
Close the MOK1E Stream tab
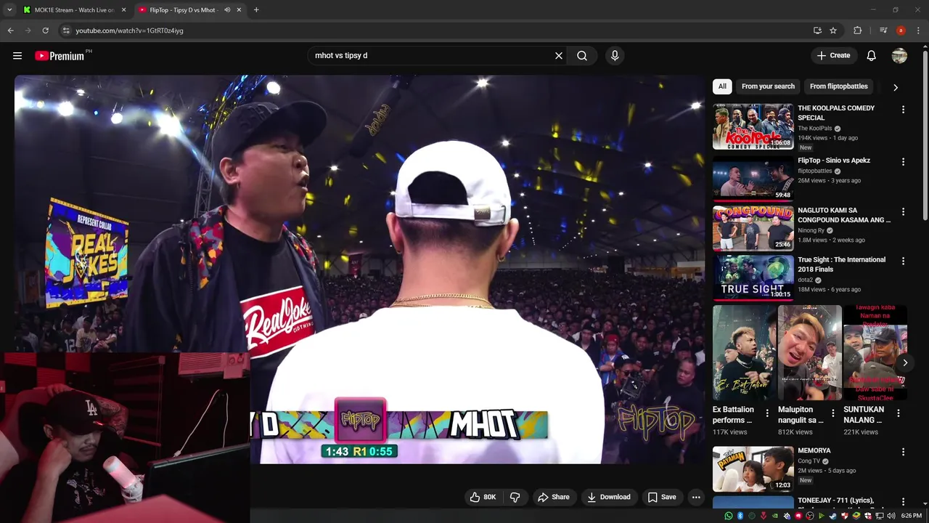(123, 10)
